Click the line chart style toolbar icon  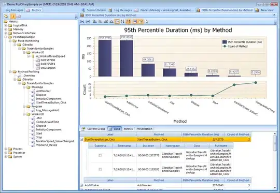pos(106,22)
